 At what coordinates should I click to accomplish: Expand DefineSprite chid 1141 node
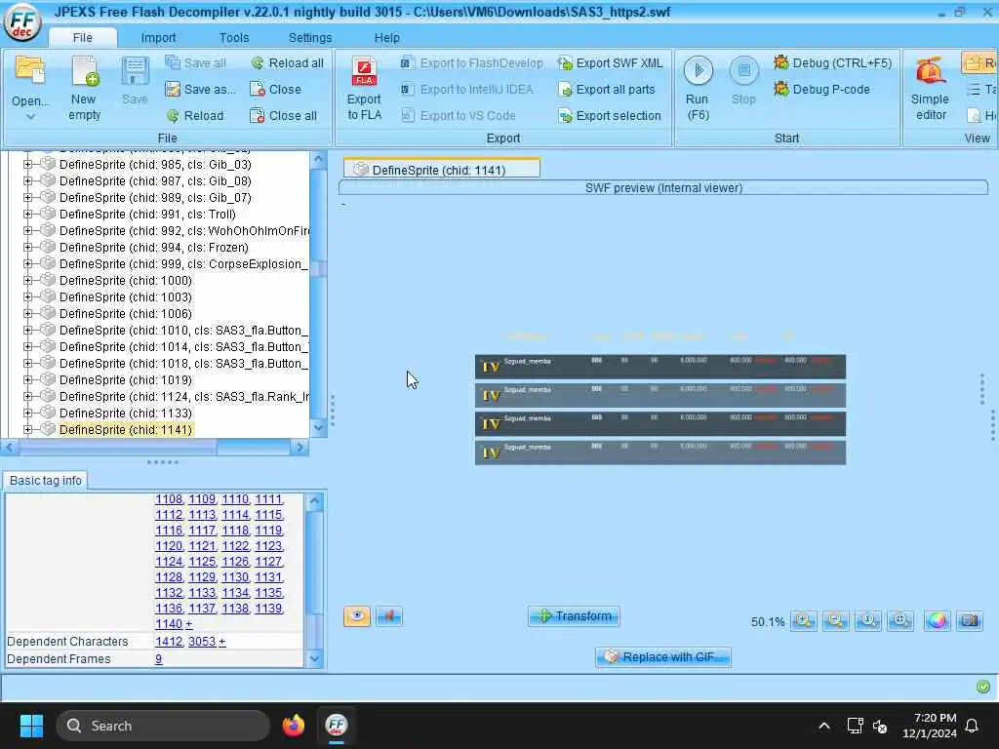pos(27,429)
